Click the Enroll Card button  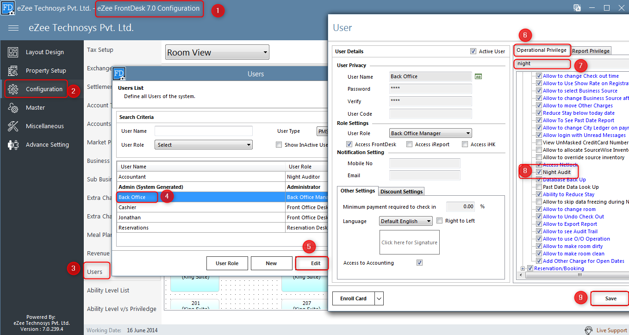click(354, 298)
